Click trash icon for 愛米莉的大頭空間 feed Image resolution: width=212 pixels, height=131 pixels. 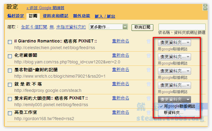point(149,98)
